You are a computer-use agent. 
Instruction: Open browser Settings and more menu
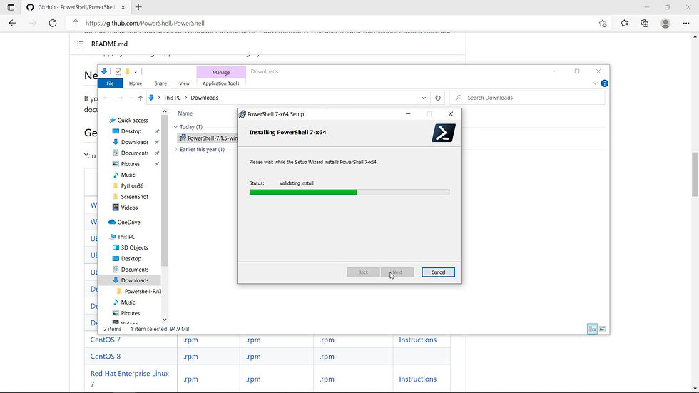point(686,23)
